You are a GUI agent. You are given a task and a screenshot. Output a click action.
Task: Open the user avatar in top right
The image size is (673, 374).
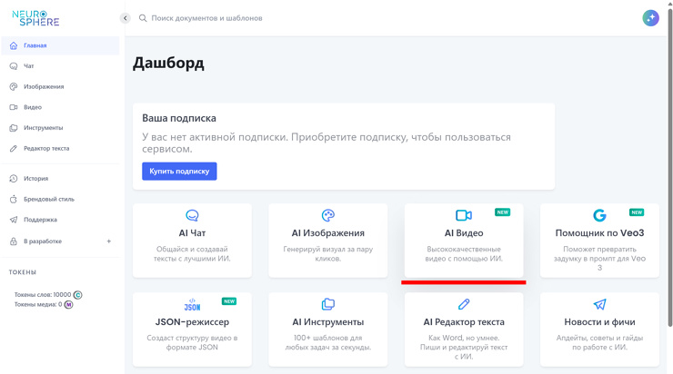650,18
